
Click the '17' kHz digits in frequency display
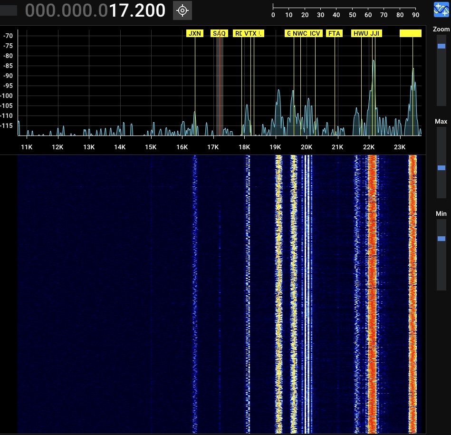[118, 10]
